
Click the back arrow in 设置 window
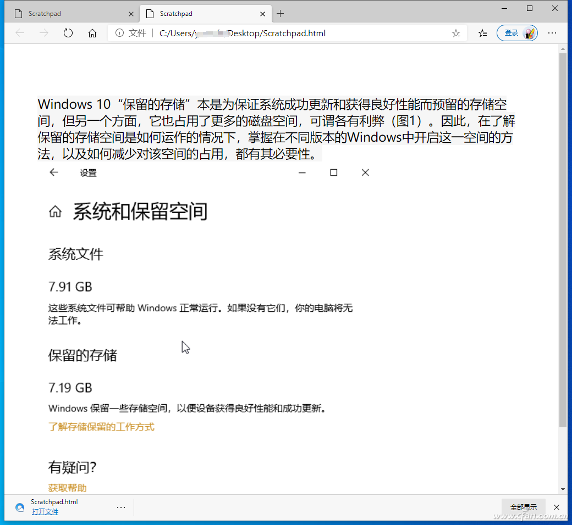(54, 172)
